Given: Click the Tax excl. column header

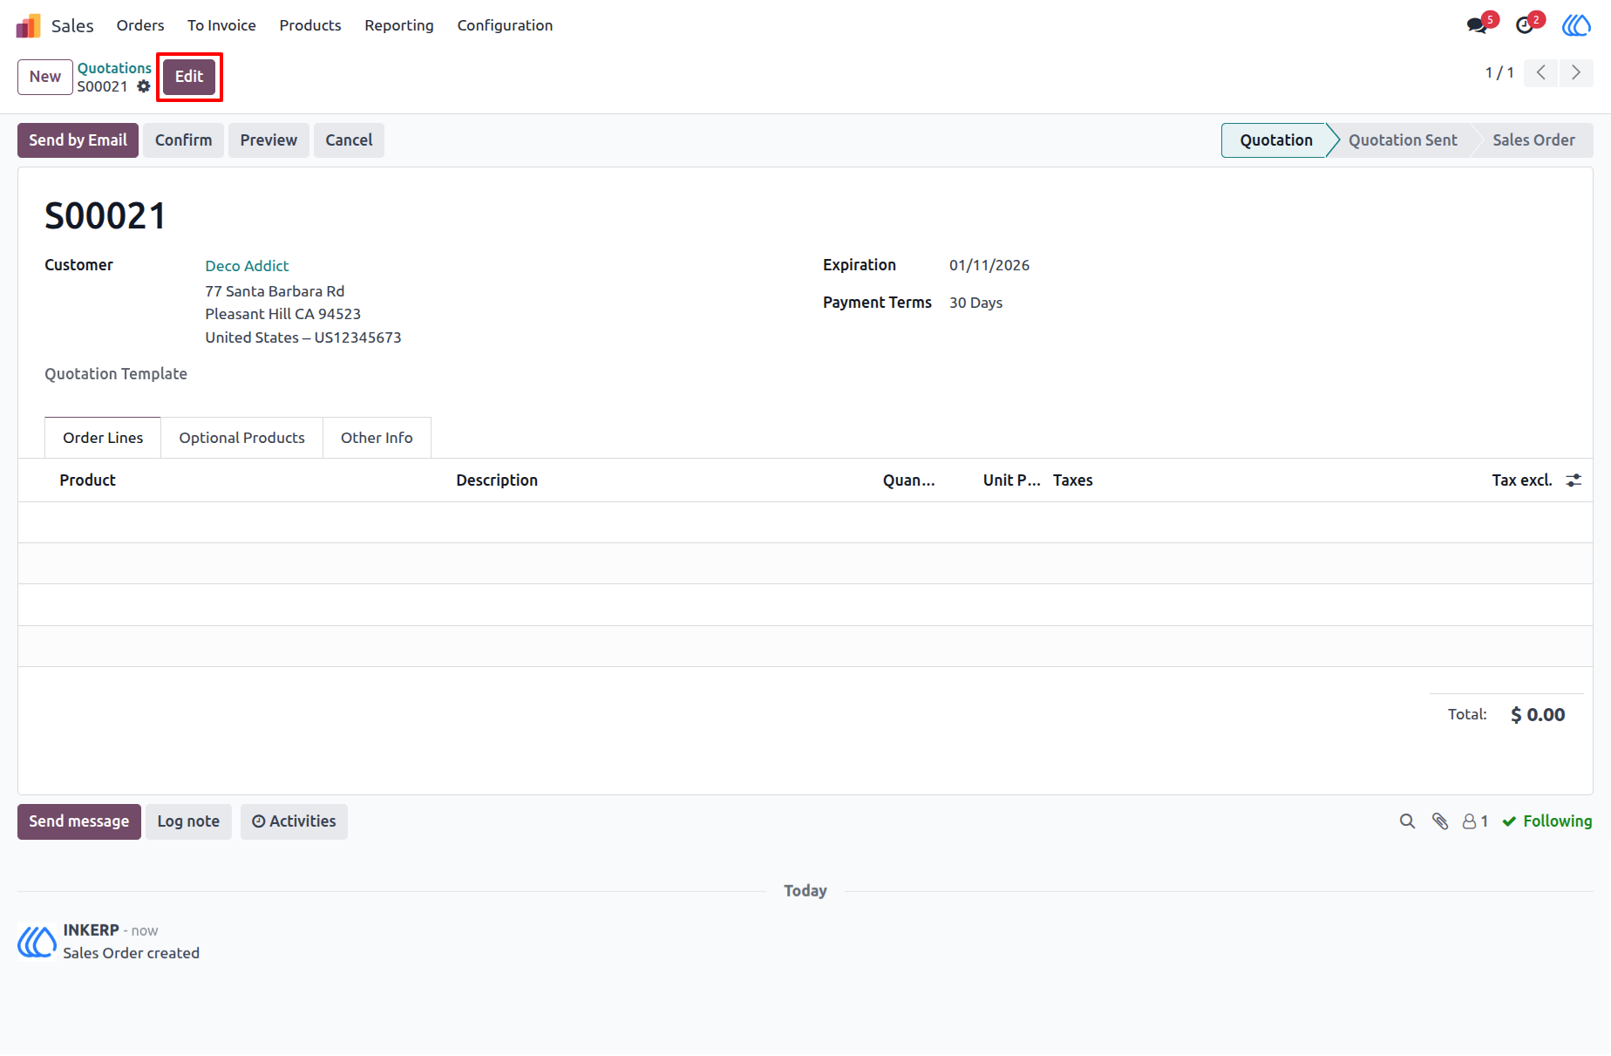Looking at the screenshot, I should click(1522, 480).
